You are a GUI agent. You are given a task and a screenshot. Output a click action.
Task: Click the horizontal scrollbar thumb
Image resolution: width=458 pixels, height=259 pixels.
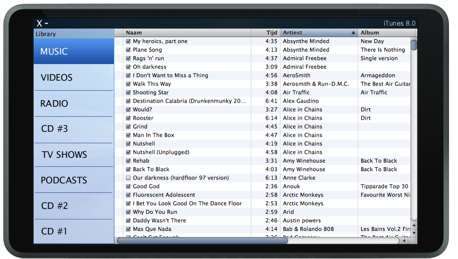203,240
